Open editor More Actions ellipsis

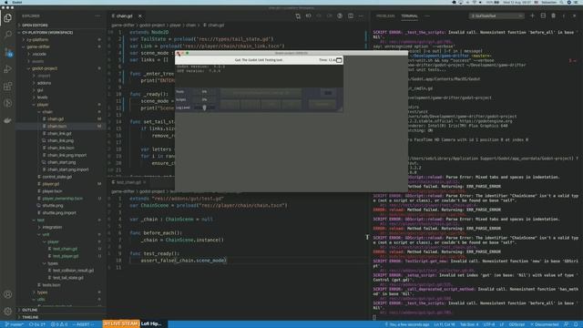(x=361, y=16)
